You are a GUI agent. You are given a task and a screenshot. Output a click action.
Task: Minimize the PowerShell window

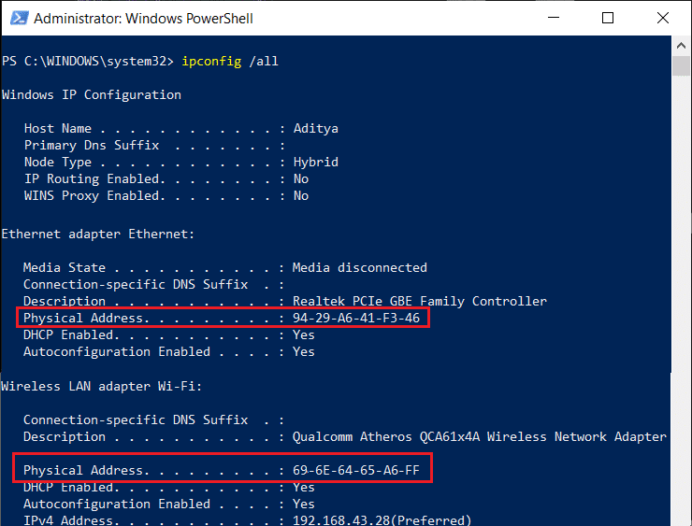coord(554,18)
